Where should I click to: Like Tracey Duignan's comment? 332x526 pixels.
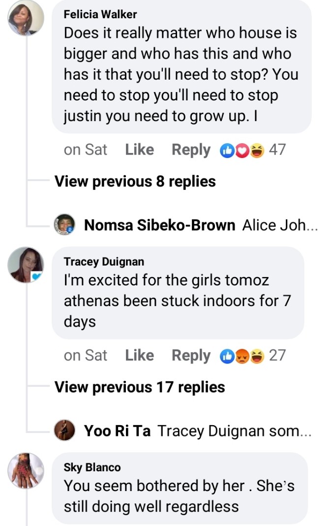click(139, 356)
